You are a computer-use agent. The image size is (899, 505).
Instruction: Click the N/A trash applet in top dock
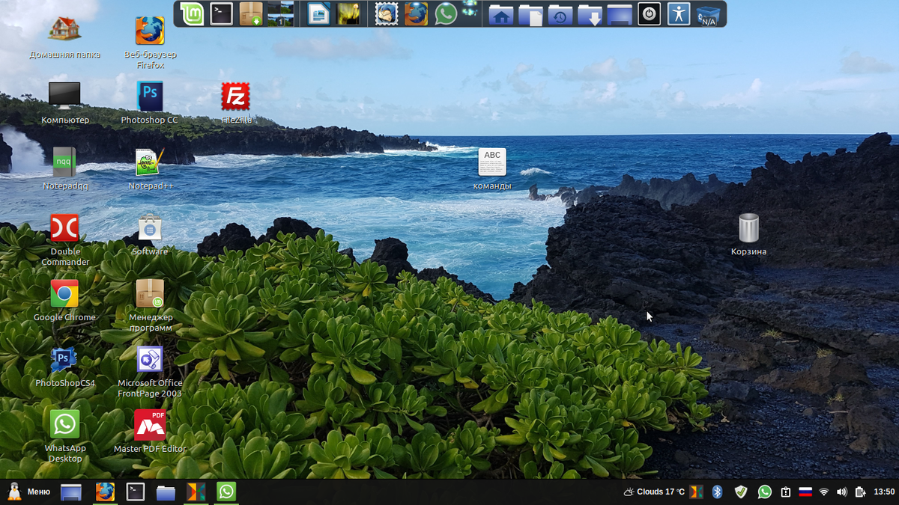tap(708, 14)
